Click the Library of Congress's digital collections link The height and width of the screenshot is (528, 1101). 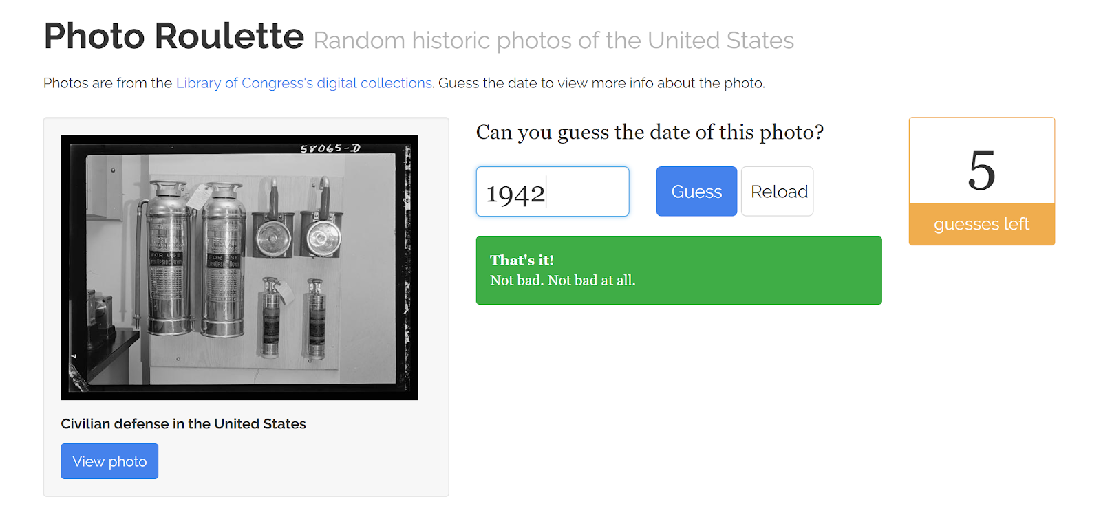point(304,83)
